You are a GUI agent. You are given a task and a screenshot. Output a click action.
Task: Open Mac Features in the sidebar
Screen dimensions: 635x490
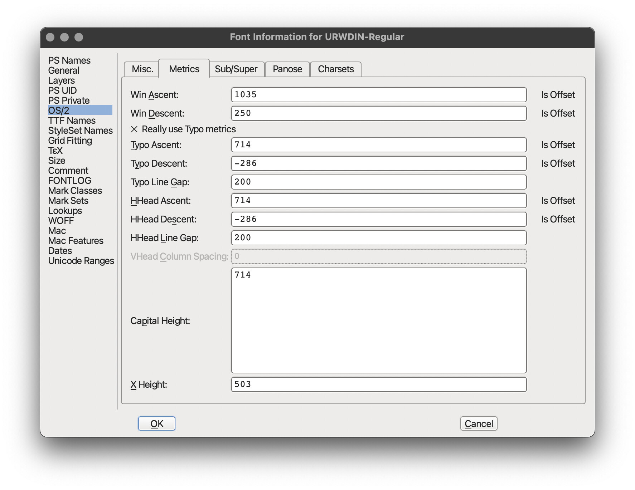pos(76,241)
